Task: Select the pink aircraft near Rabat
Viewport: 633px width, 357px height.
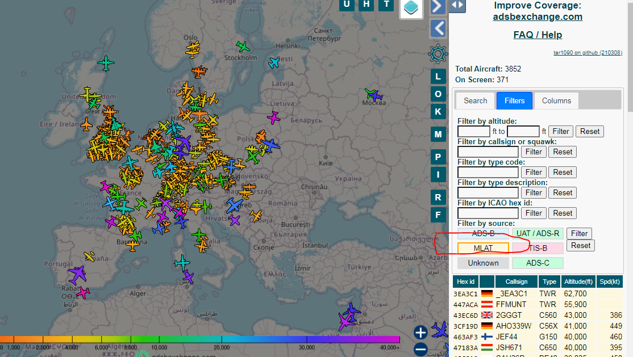Action: click(x=83, y=292)
